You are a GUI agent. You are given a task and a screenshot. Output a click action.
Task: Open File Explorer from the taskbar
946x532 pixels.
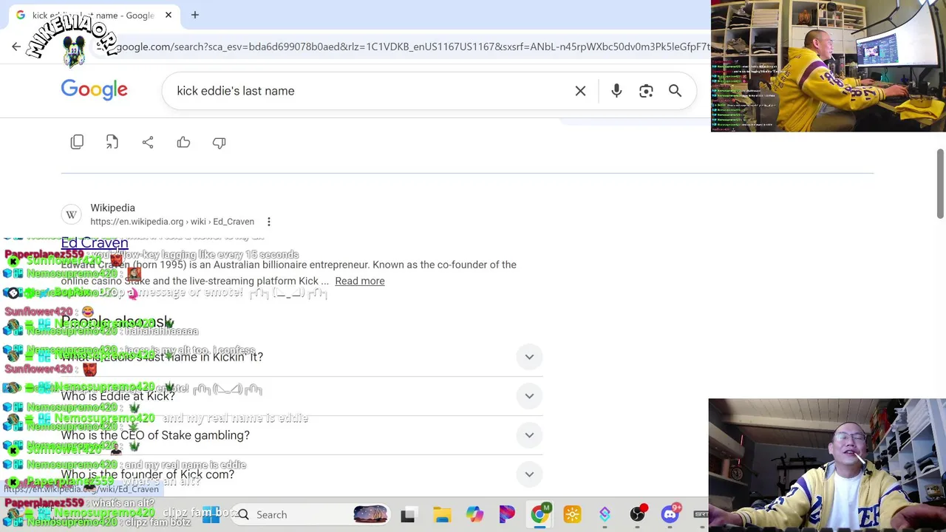[x=442, y=515]
